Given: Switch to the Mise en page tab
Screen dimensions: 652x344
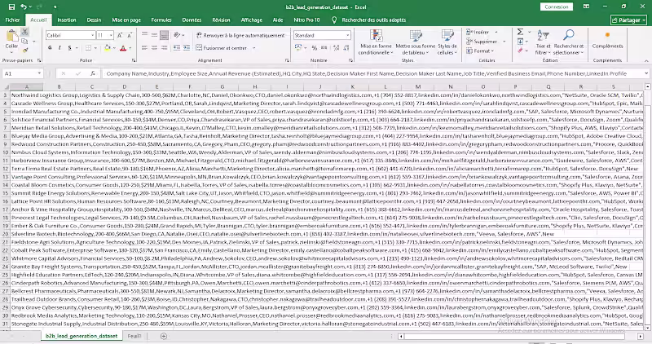Looking at the screenshot, I should click(x=126, y=20).
